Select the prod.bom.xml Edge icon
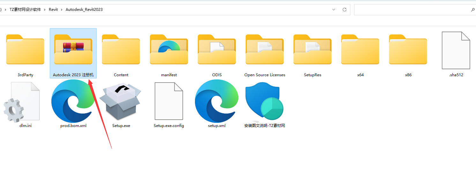This screenshot has height=171, width=476. click(x=73, y=101)
